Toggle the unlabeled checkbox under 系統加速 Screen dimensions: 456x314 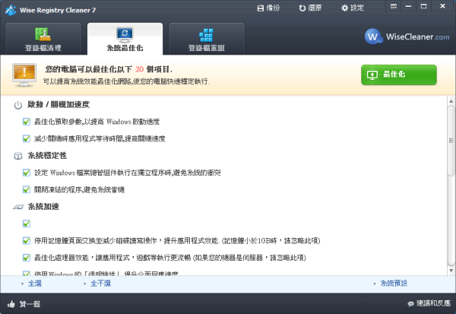27,224
